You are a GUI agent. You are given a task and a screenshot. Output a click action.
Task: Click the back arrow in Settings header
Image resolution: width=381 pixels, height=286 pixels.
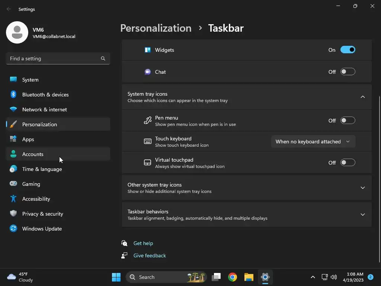(x=9, y=9)
